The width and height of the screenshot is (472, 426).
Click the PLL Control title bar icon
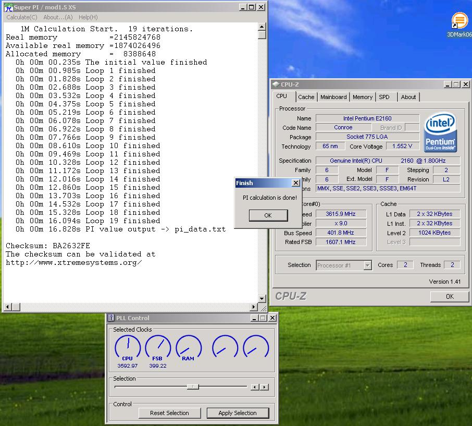111,318
